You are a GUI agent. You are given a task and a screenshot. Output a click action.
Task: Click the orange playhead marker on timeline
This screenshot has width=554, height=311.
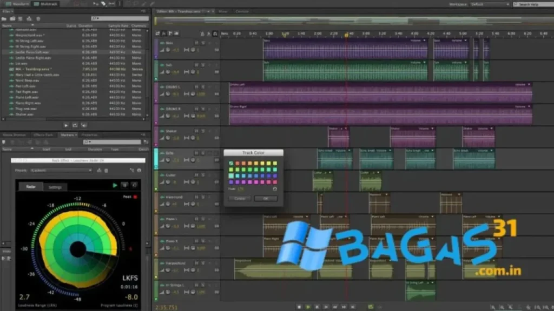(346, 35)
